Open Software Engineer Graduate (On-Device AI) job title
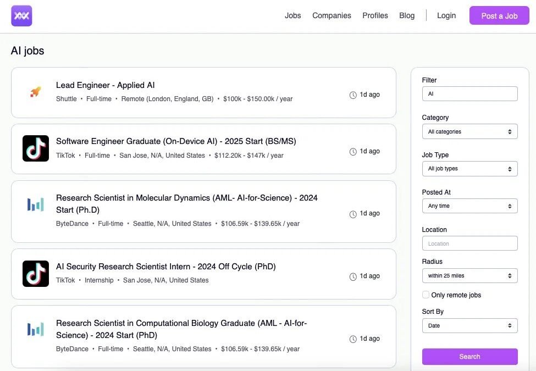This screenshot has width=536, height=371. point(176,141)
